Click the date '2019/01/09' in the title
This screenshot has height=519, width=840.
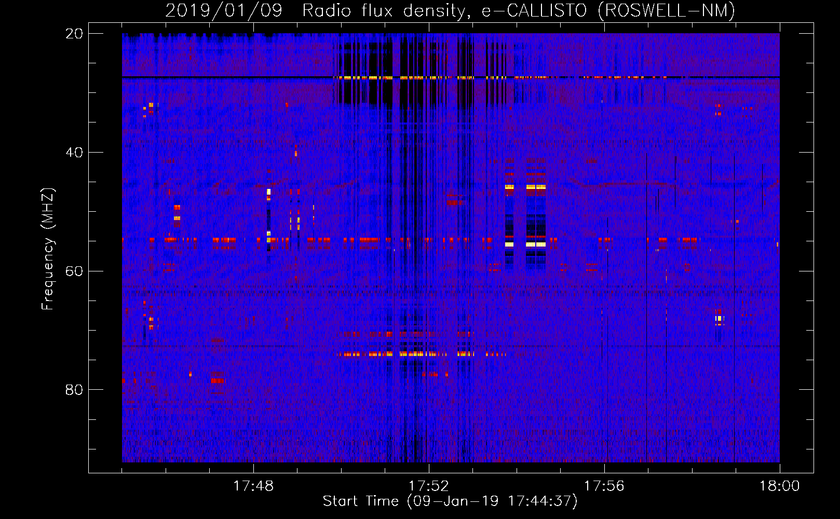[x=224, y=10]
